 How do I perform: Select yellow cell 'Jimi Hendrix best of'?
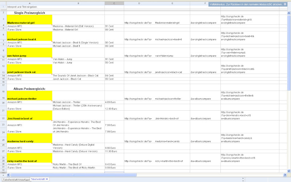click(29, 115)
